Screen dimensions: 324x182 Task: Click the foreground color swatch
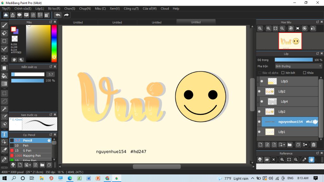pyautogui.click(x=13, y=29)
